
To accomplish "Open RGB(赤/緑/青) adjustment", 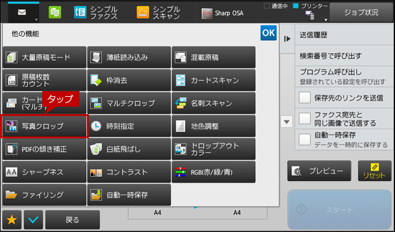I will (214, 172).
